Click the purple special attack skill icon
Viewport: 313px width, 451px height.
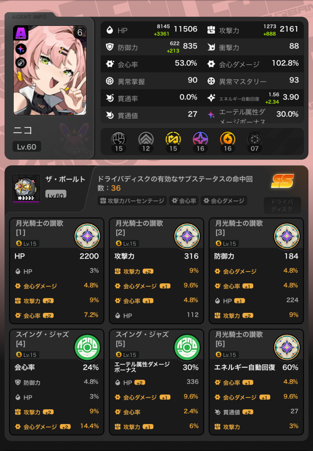tap(200, 139)
